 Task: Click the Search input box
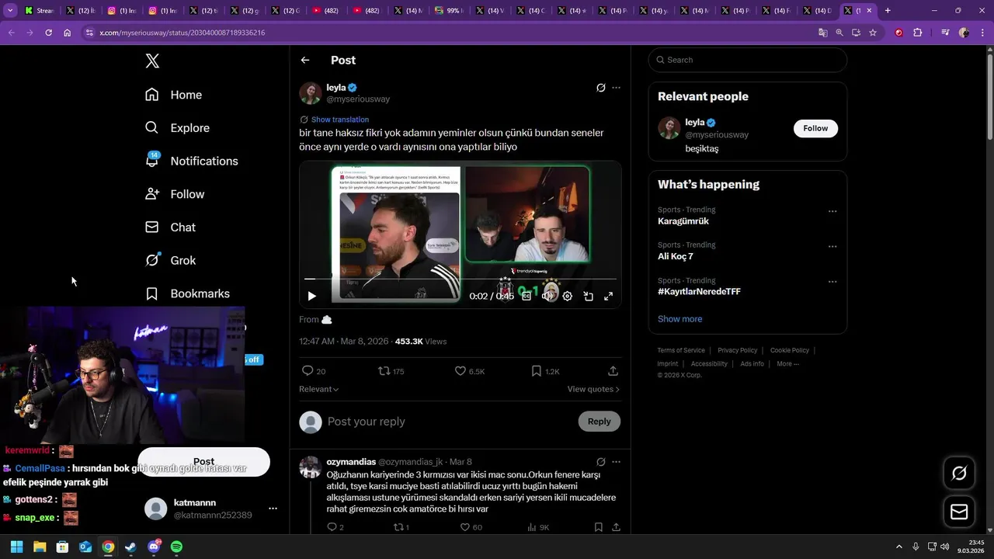pos(747,60)
